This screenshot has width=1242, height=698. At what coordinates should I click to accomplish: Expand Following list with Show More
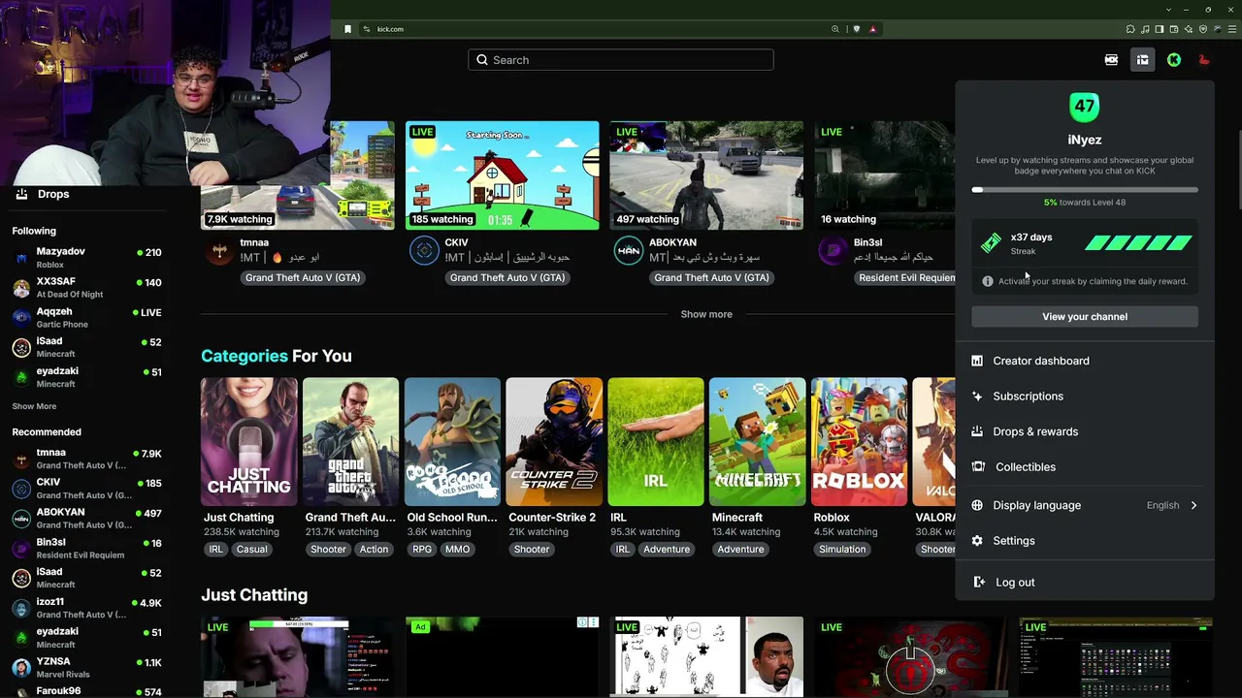point(34,406)
